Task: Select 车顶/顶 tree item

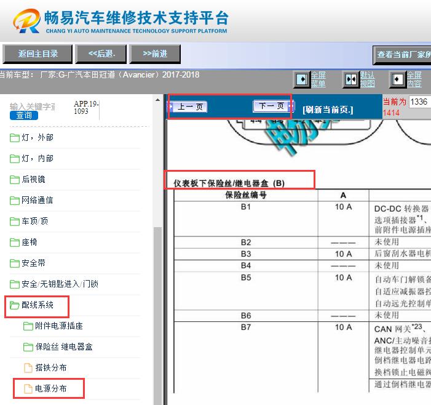Action: point(35,221)
